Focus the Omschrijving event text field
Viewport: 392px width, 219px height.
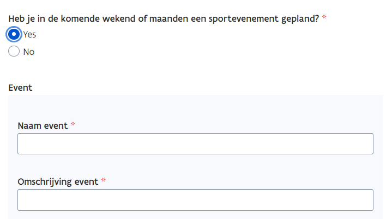pyautogui.click(x=195, y=200)
